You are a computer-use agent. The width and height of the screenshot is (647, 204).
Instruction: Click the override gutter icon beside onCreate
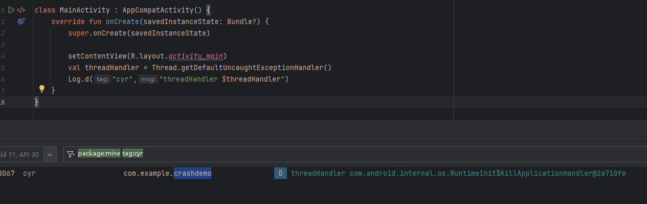pyautogui.click(x=21, y=21)
